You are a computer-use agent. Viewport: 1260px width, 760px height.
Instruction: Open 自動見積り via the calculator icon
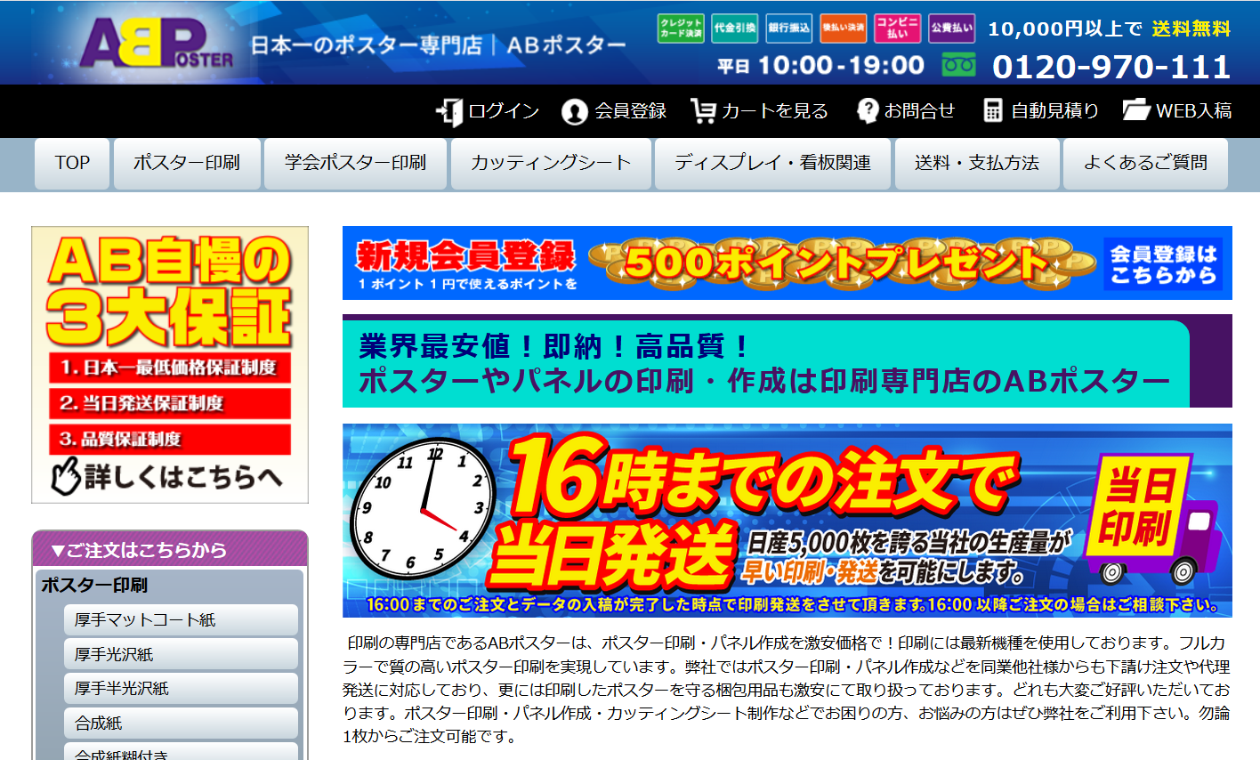[x=993, y=110]
